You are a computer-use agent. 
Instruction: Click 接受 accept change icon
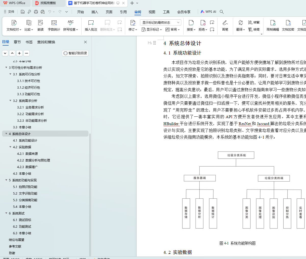point(191,23)
